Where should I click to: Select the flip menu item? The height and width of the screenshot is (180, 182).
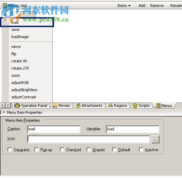[27, 54]
